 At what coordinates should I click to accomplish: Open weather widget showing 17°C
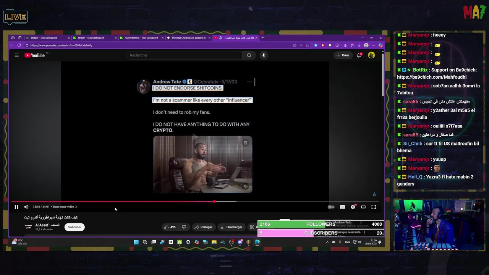pos(19,242)
